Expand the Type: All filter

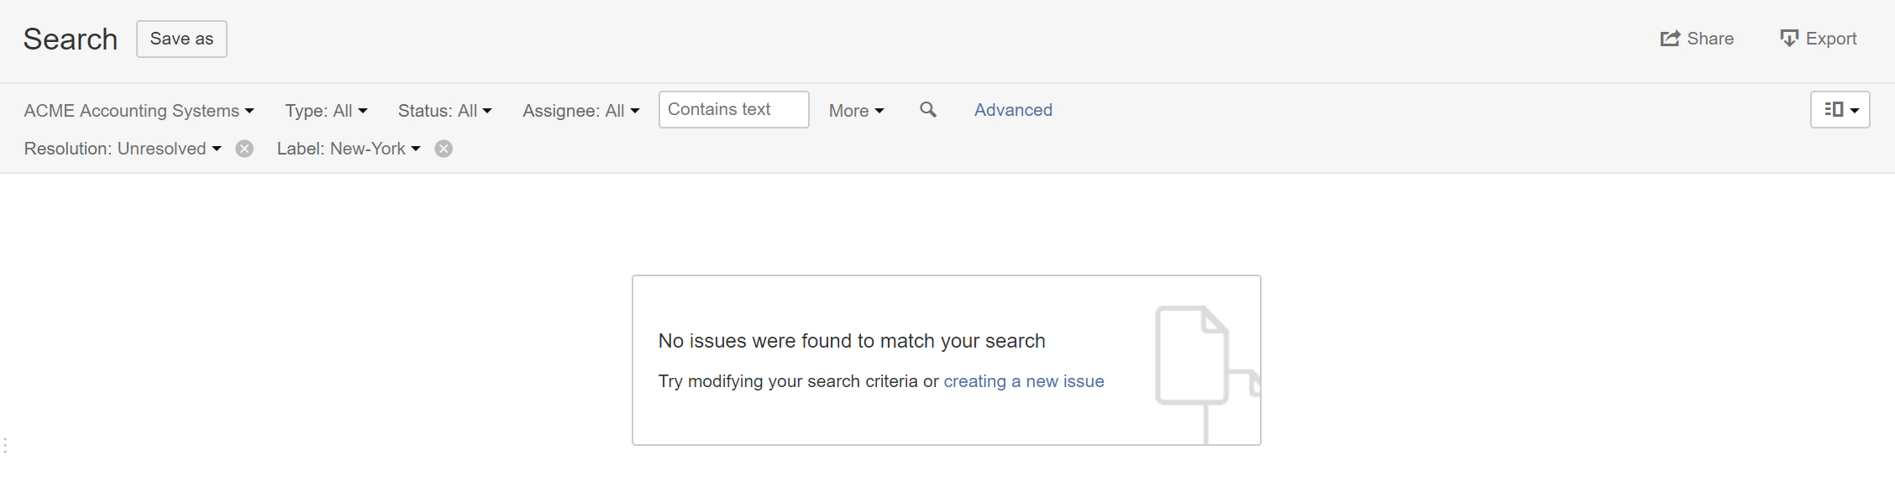pos(326,111)
